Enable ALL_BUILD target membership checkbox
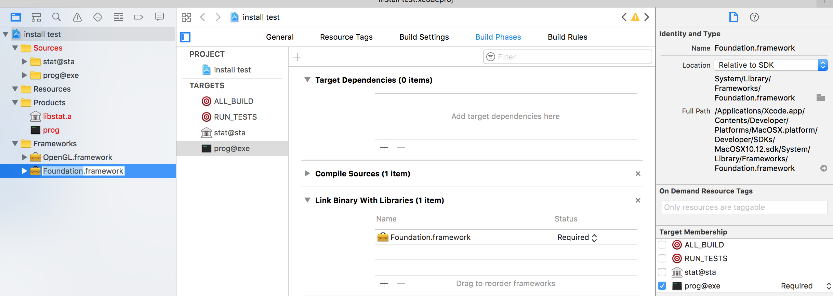This screenshot has width=833, height=296. (662, 245)
